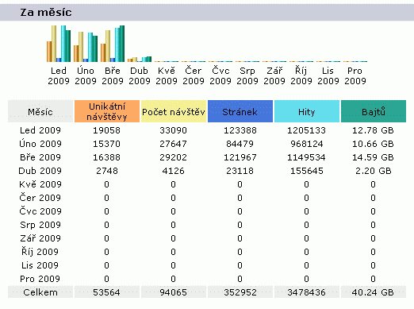Select the 1149534 hits value

[x=306, y=157]
